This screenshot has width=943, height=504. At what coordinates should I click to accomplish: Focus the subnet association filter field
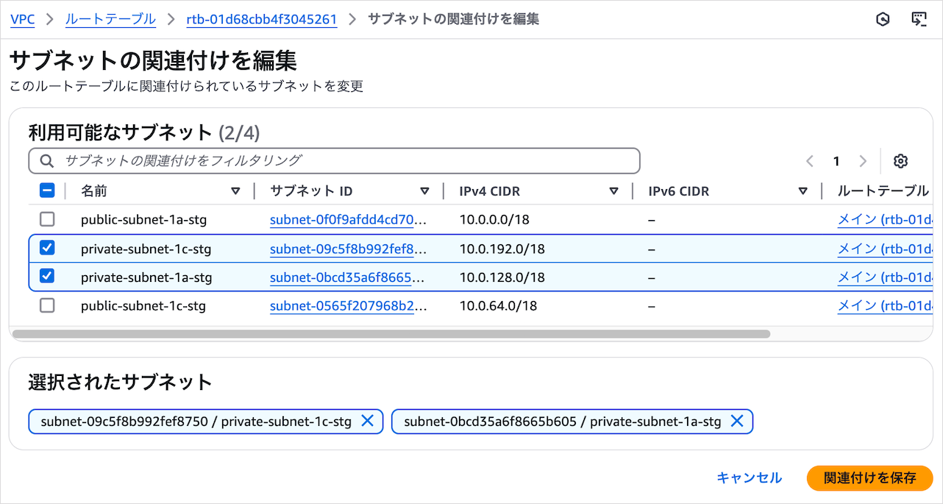(x=335, y=160)
